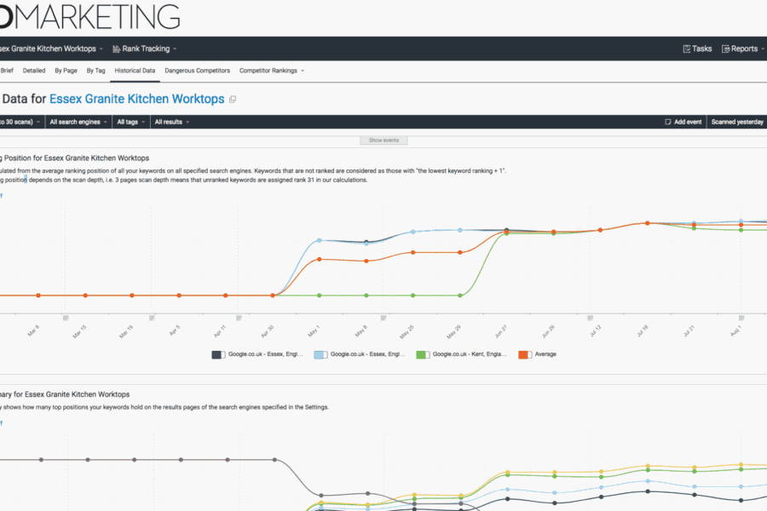The width and height of the screenshot is (767, 511).
Task: Open the All results dropdown
Action: (170, 123)
